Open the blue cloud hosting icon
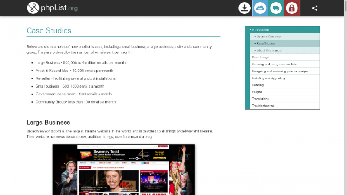 pyautogui.click(x=260, y=8)
